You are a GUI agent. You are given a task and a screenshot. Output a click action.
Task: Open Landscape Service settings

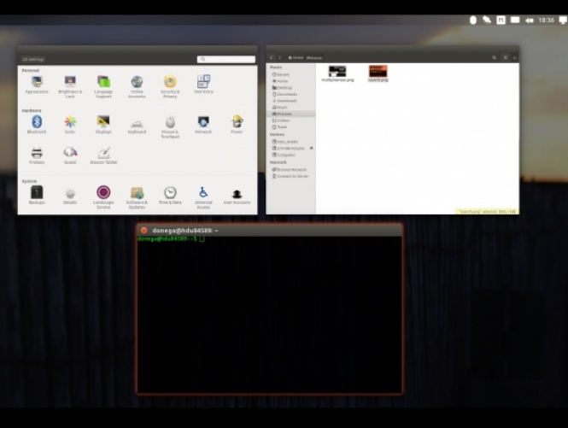pyautogui.click(x=103, y=194)
